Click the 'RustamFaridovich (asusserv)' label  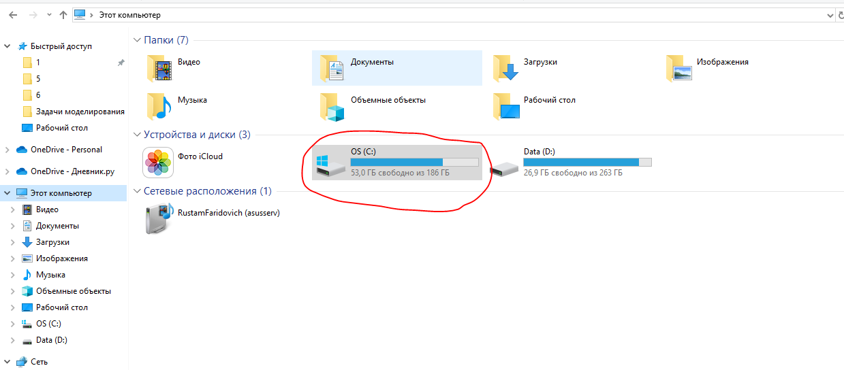[229, 213]
